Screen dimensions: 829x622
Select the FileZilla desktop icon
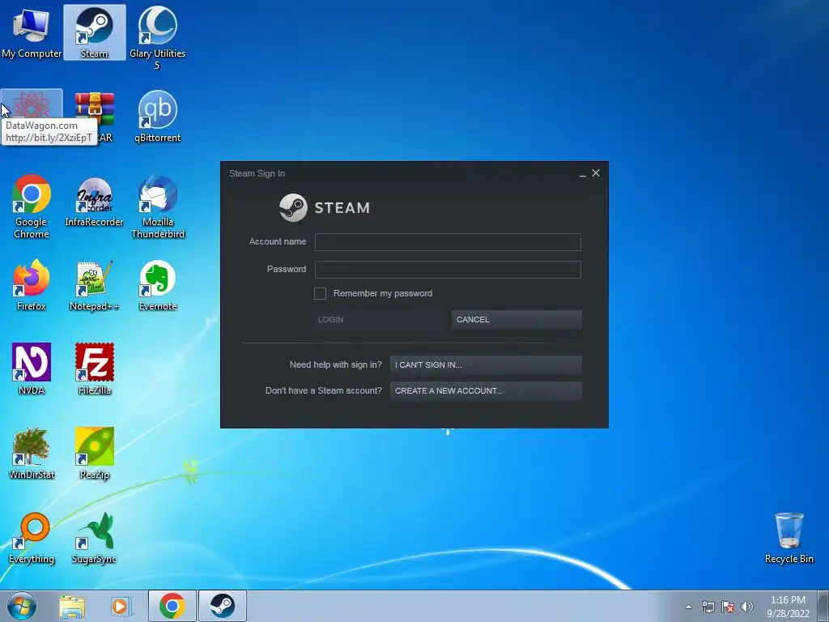94,369
